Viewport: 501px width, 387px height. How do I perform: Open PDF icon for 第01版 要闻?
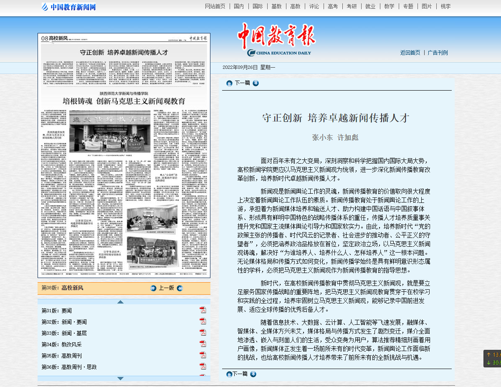pos(203,310)
